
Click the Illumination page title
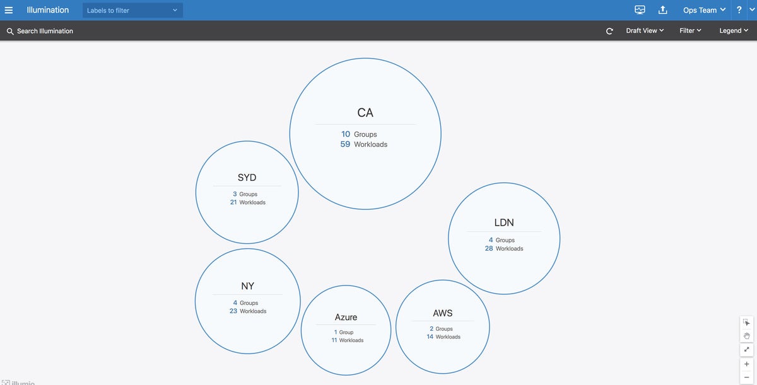[x=48, y=10]
